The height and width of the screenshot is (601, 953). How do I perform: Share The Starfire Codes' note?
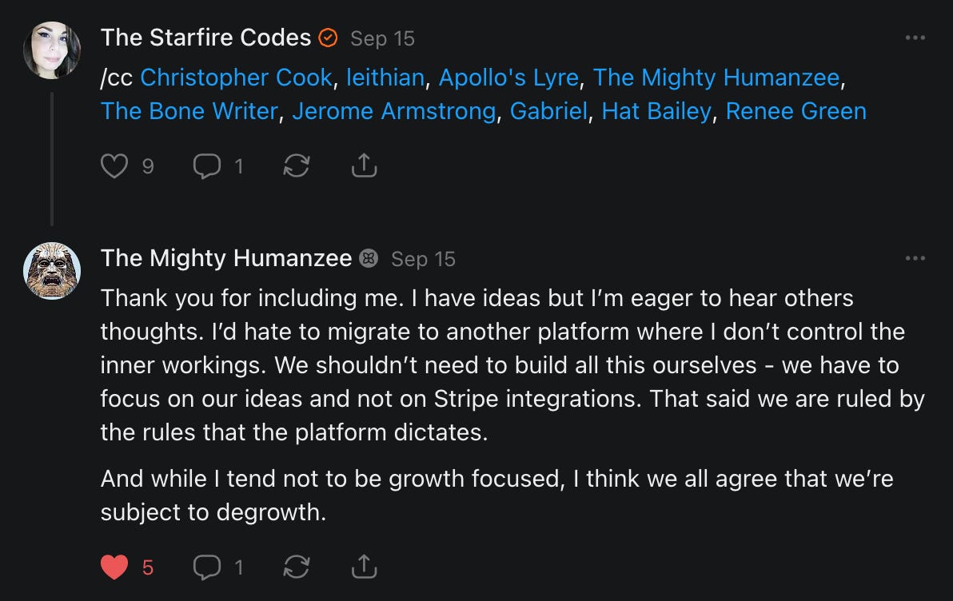coord(364,165)
